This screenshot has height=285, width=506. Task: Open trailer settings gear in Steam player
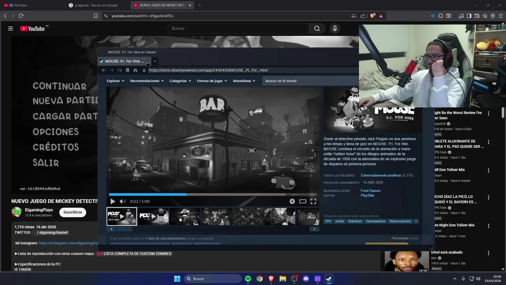point(292,201)
